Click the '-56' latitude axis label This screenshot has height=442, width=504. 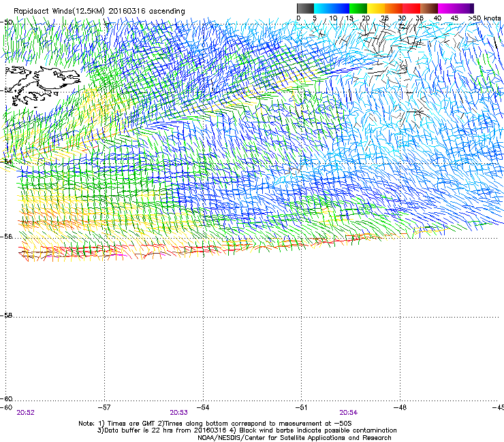[7, 237]
